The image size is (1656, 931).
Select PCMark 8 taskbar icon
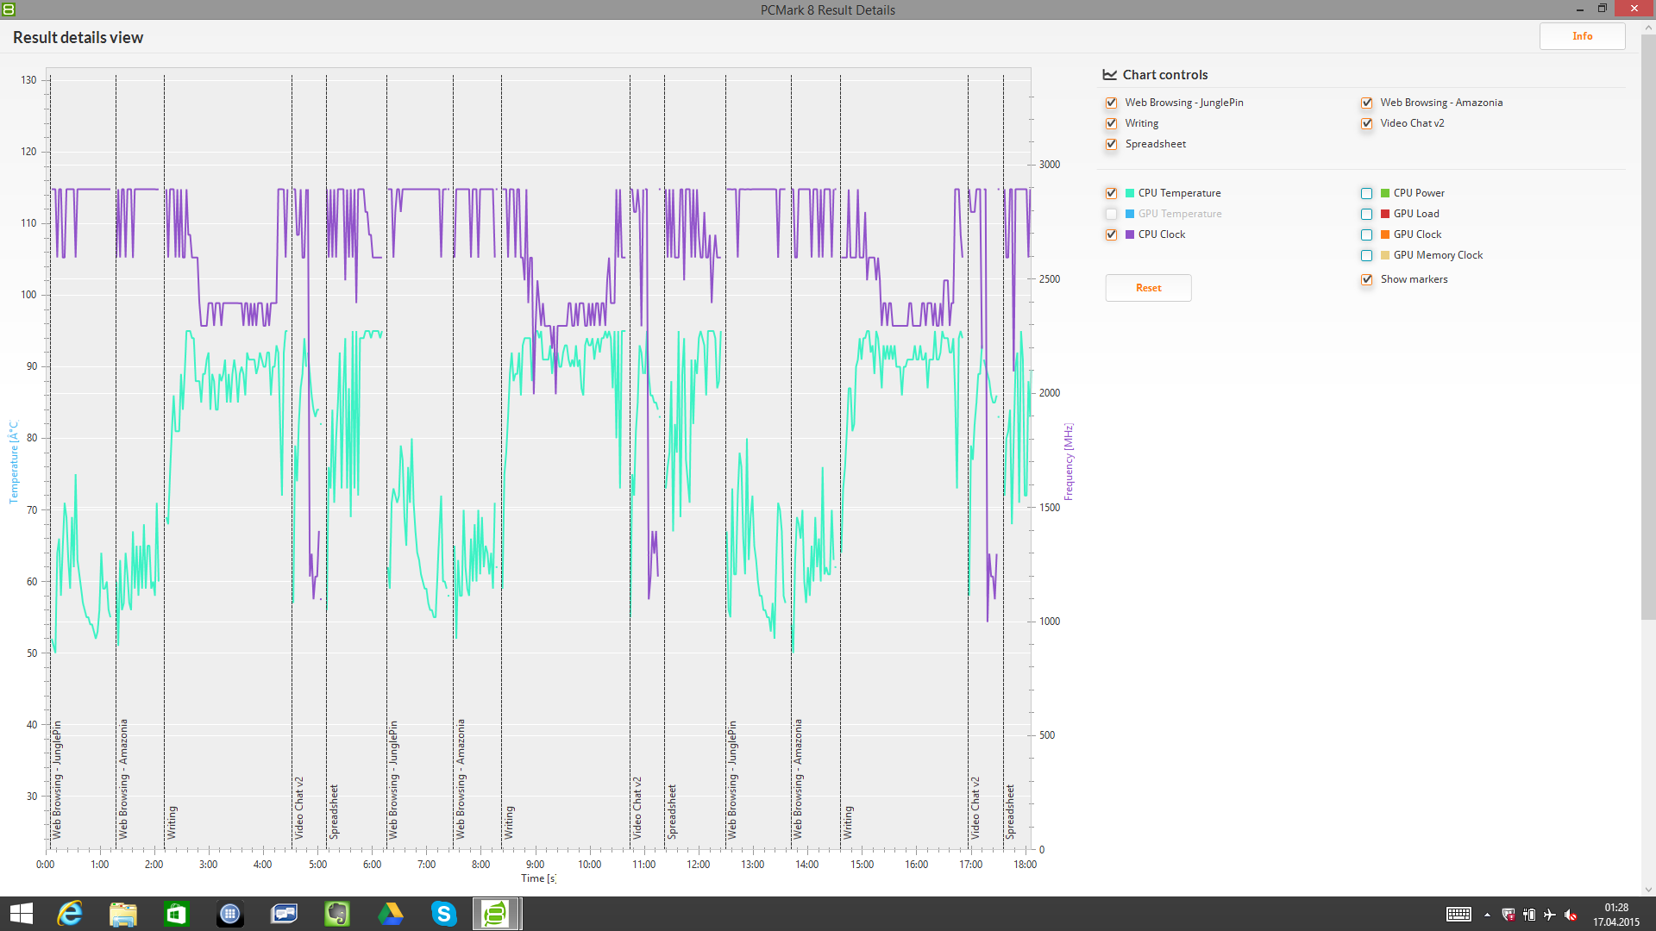[x=497, y=914]
